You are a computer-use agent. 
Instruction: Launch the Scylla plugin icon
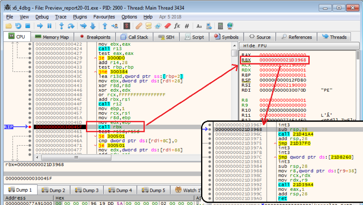click(127, 26)
